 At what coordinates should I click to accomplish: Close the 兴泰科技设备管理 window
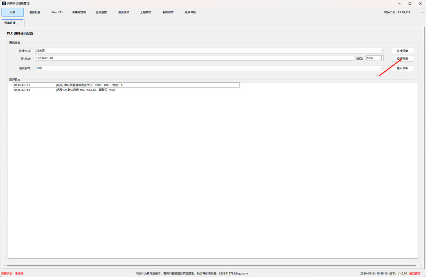[x=421, y=3]
